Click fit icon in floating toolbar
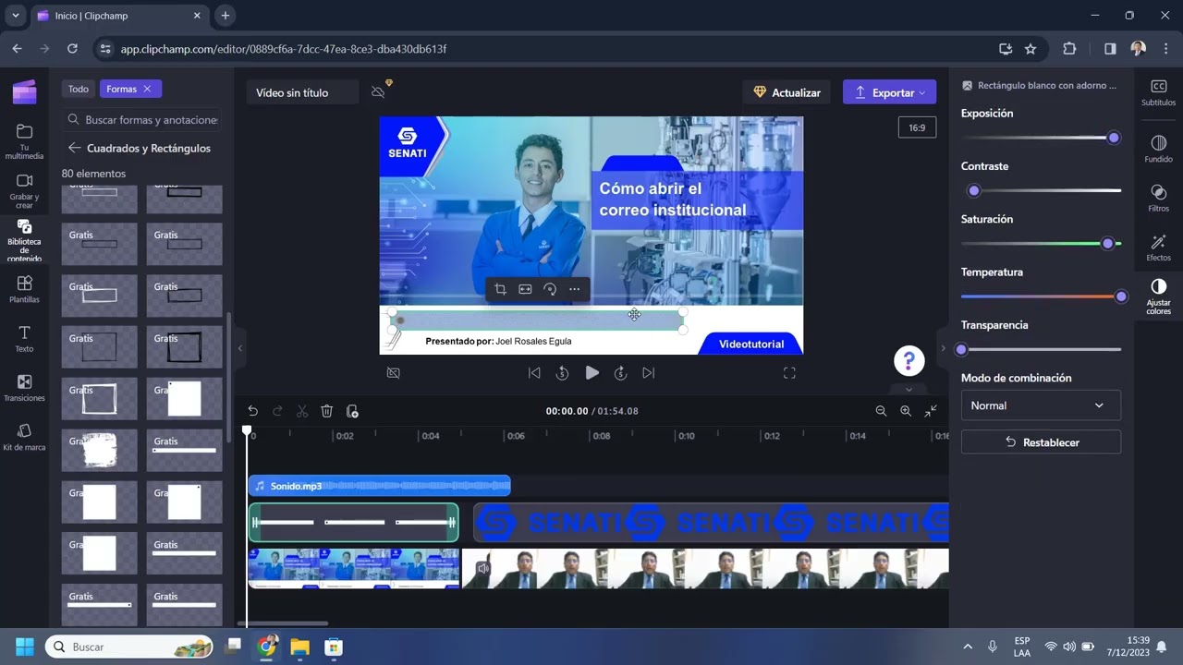Viewport: 1183px width, 665px height. point(525,289)
